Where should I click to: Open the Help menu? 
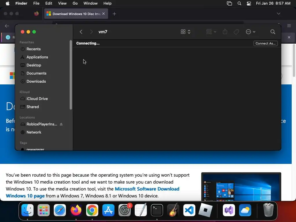click(x=108, y=3)
